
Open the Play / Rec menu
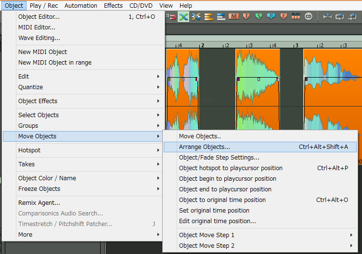[x=44, y=6]
